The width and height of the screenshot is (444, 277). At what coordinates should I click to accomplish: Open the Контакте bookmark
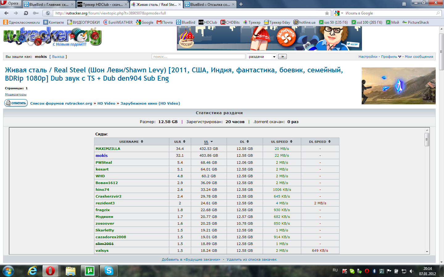(54, 22)
